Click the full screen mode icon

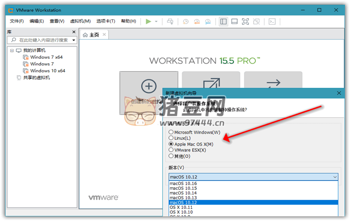click(245, 21)
